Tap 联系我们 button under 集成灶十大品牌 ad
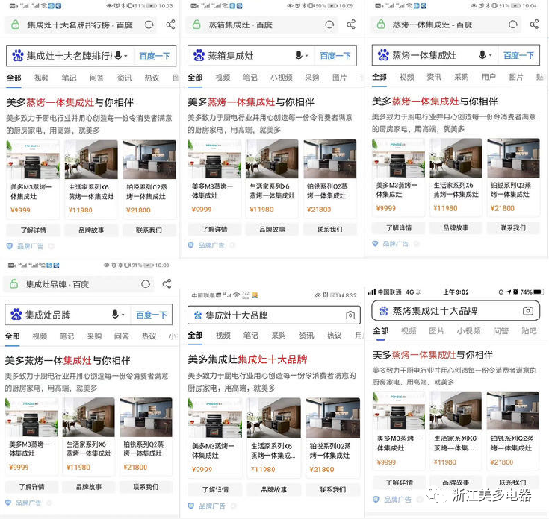The height and width of the screenshot is (519, 549). [x=333, y=490]
